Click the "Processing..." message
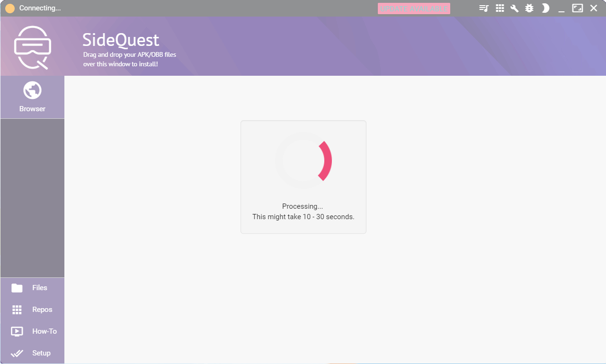The width and height of the screenshot is (606, 364). pyautogui.click(x=303, y=206)
